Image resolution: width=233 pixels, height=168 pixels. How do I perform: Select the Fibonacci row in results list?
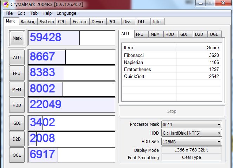171,55
